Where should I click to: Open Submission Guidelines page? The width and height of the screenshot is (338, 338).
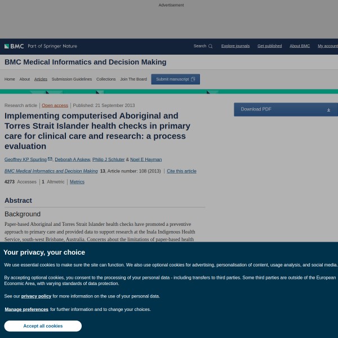click(72, 79)
